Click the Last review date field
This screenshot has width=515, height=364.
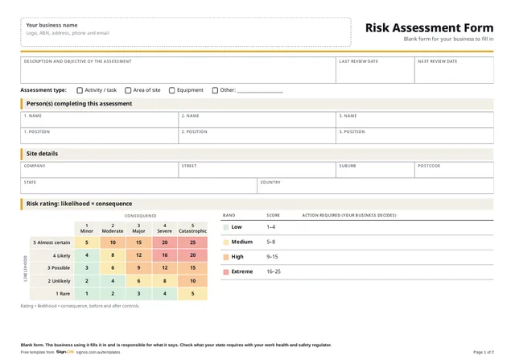click(x=375, y=70)
